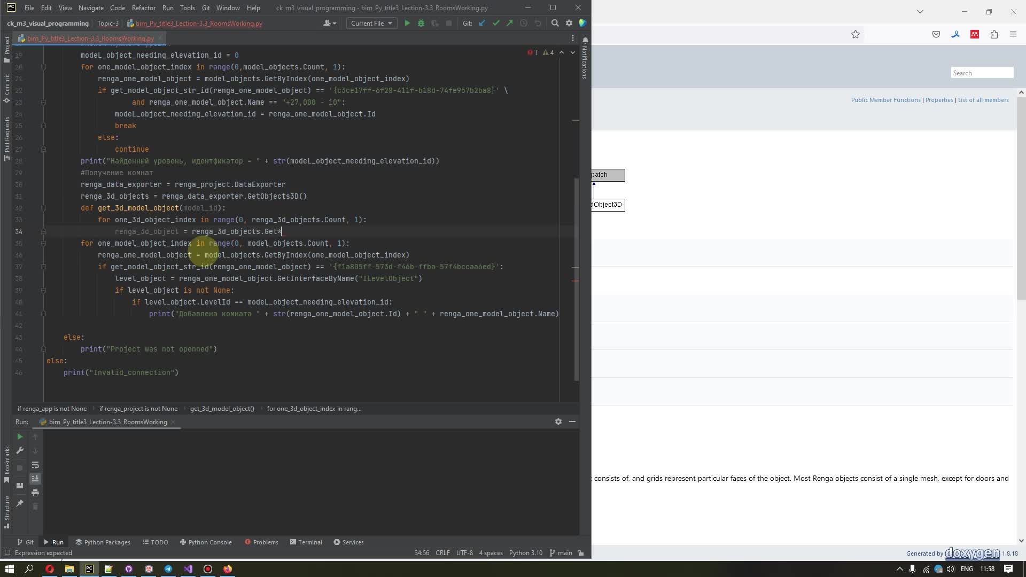
Task: Open Bookmarks tool window
Action: (x=6, y=464)
